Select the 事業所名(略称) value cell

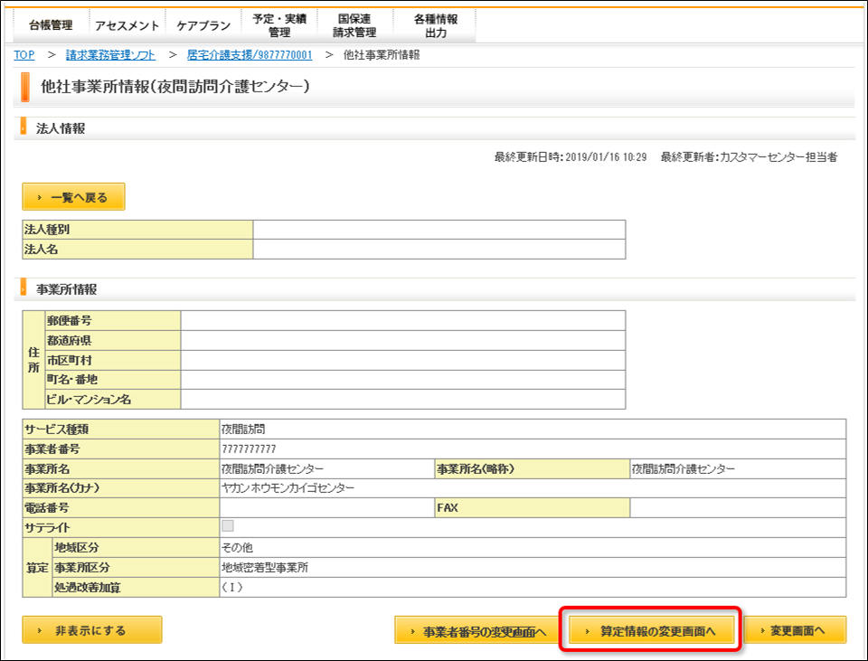point(738,469)
